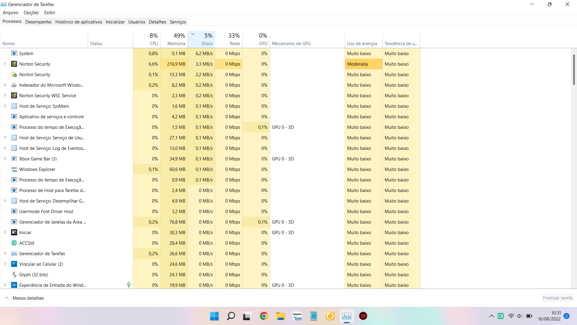Open File Explorer from taskbar

[x=280, y=316]
